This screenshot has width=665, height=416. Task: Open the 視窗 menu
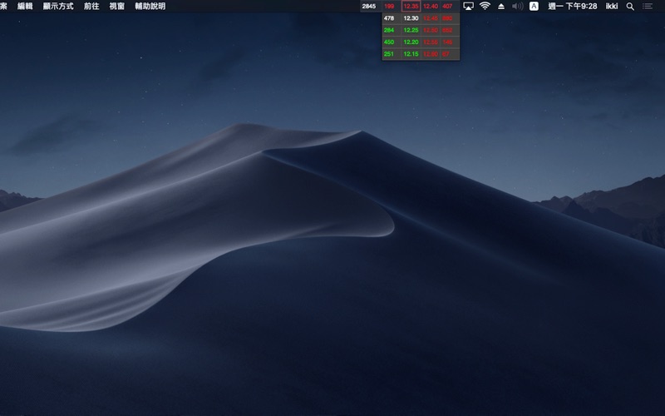click(x=117, y=6)
